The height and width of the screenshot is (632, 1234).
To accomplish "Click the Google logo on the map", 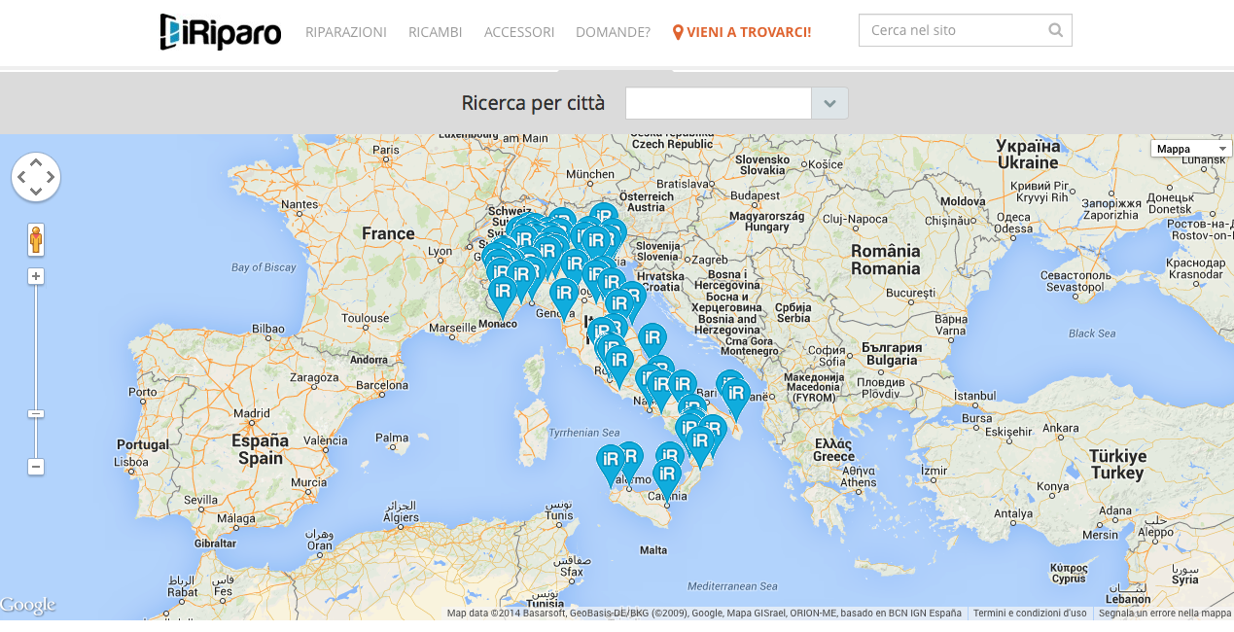I will click(x=28, y=606).
